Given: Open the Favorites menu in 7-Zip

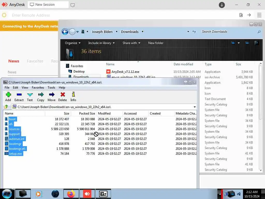Looking at the screenshot, I should [x=38, y=88].
